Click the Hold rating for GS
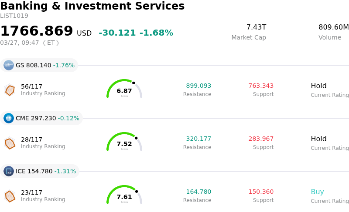 [x=318, y=86]
